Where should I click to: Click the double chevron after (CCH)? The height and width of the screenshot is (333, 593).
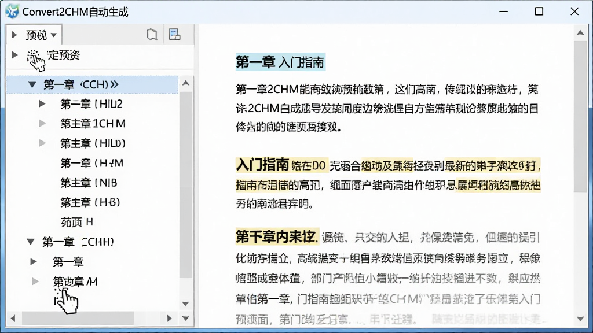[x=114, y=84]
